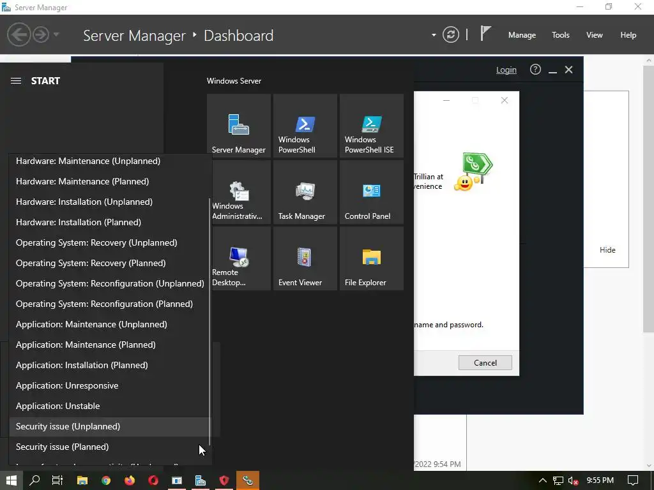Select Hardware: Installation (Unplanned)
The height and width of the screenshot is (490, 654).
[109, 202]
